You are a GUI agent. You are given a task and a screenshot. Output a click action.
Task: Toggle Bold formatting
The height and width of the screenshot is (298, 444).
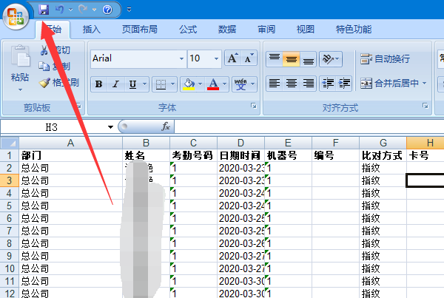[x=99, y=84]
